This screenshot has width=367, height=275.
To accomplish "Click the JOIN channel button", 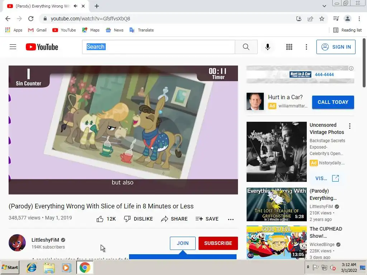I will (182, 243).
